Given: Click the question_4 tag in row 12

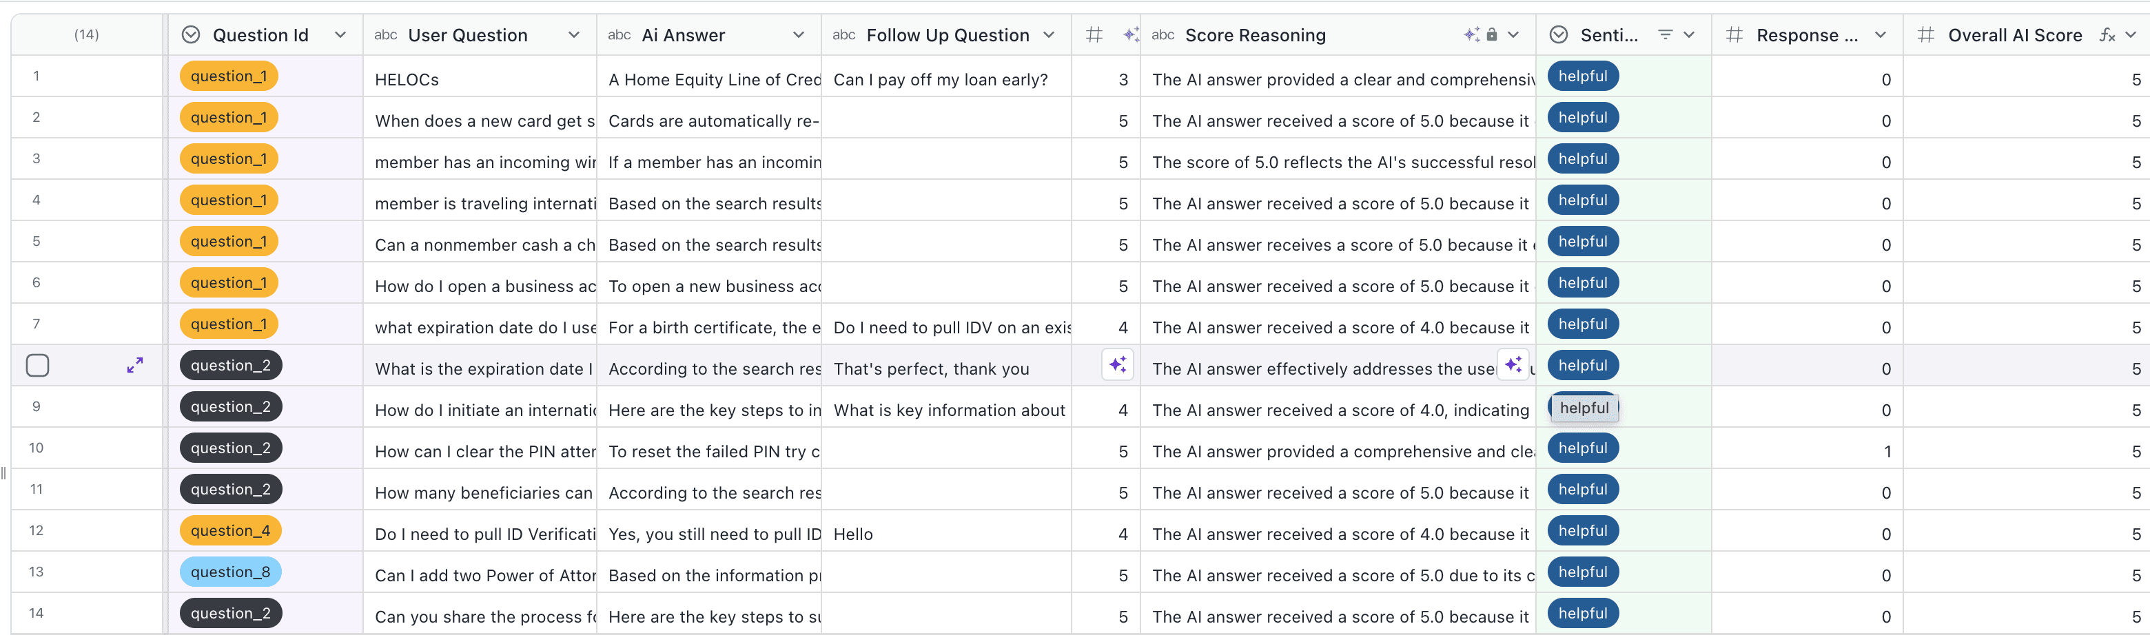Looking at the screenshot, I should click(x=230, y=531).
